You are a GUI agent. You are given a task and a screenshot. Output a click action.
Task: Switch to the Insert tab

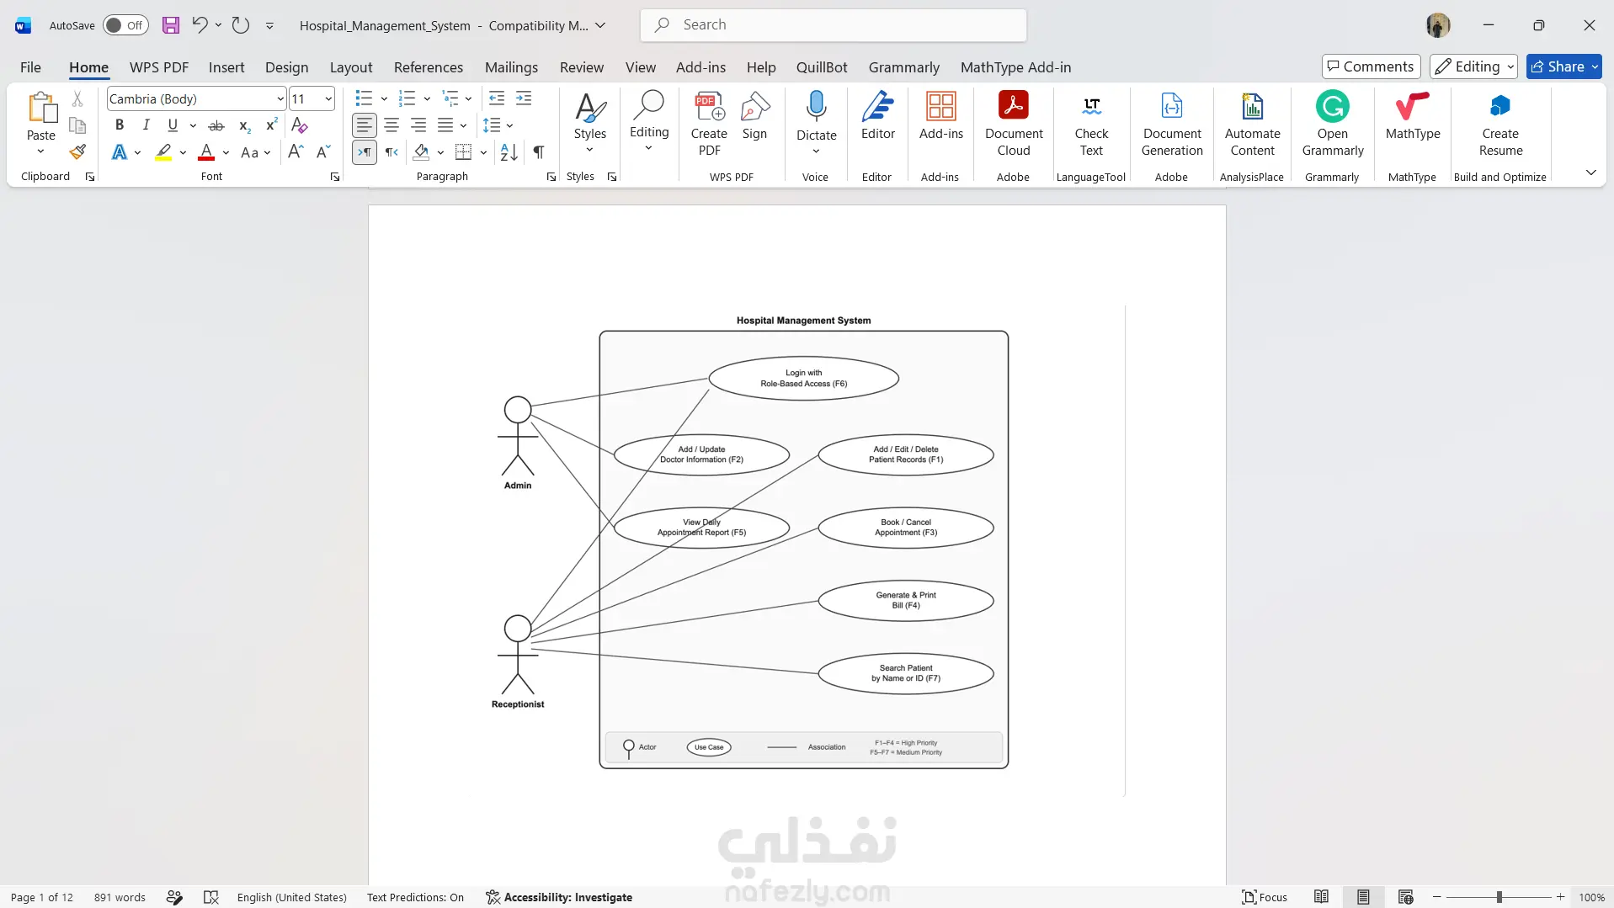(x=226, y=67)
